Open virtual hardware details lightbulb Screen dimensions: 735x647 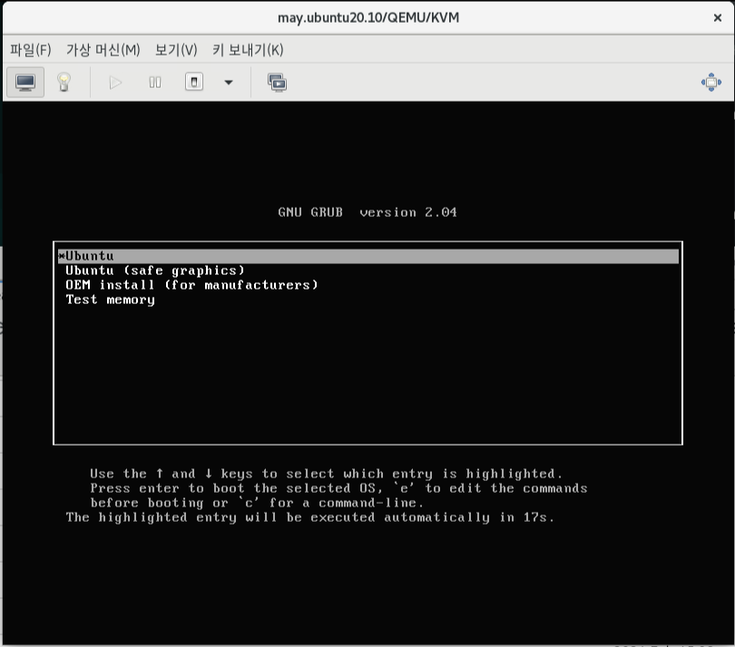(x=64, y=83)
